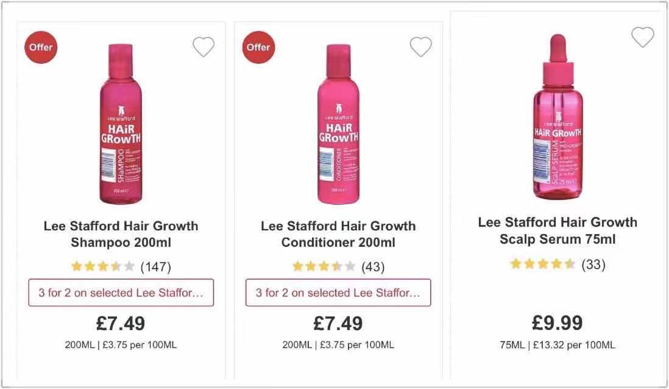The height and width of the screenshot is (389, 669).
Task: Open Lee Stafford Hair Growth Conditioner 200ml title
Action: coord(338,234)
